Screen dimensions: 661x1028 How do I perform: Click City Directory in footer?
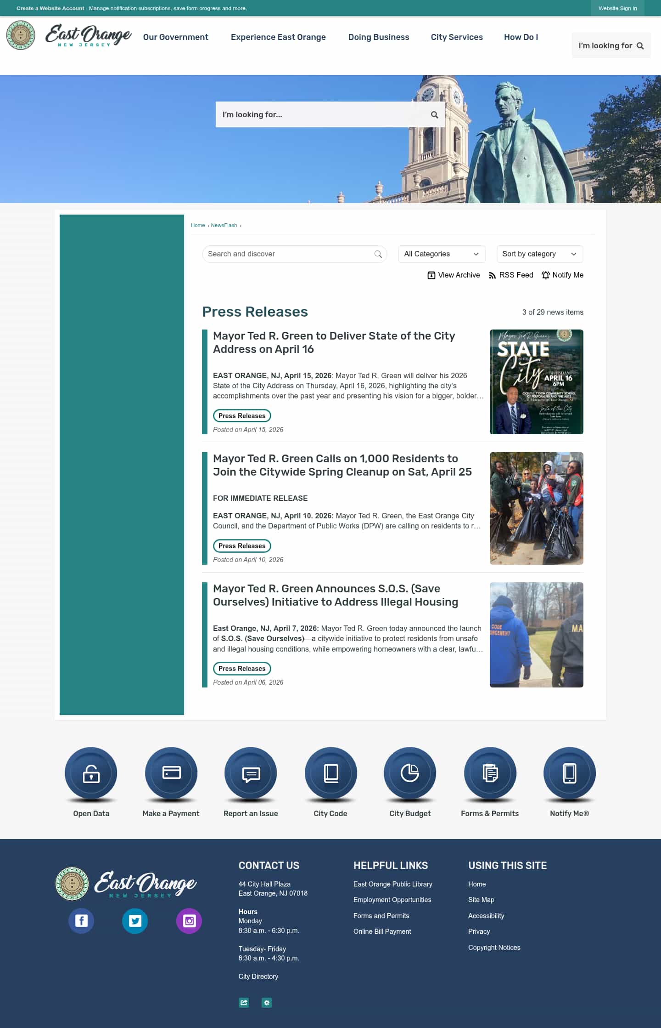coord(258,976)
